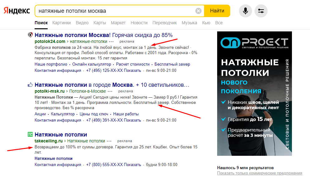The width and height of the screenshot is (310, 176).
Task: Open the Расчет стоимости sitelink
Action: 133,64
